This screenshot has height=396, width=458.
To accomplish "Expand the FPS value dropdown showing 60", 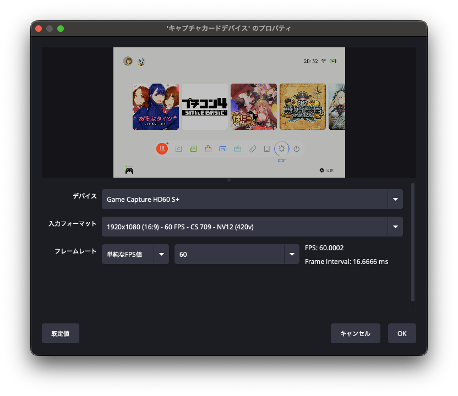I will pyautogui.click(x=237, y=254).
